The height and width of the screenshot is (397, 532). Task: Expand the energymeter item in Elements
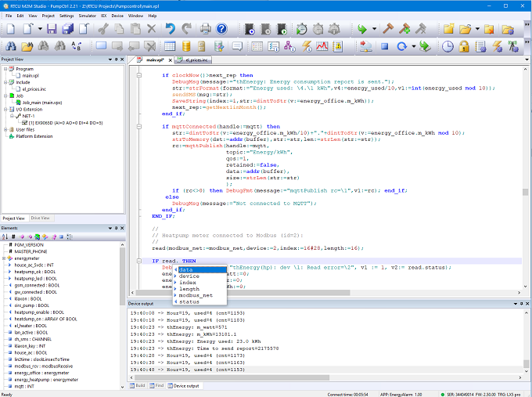pyautogui.click(x=4, y=258)
